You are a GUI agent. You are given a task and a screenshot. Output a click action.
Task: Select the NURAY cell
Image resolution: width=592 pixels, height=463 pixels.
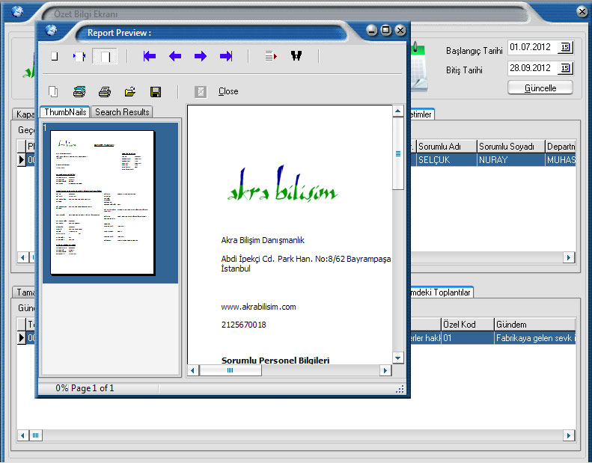511,159
